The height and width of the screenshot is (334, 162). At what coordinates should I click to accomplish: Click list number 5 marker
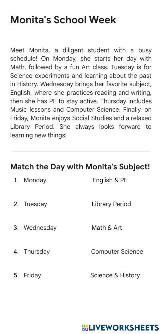(x=16, y=275)
